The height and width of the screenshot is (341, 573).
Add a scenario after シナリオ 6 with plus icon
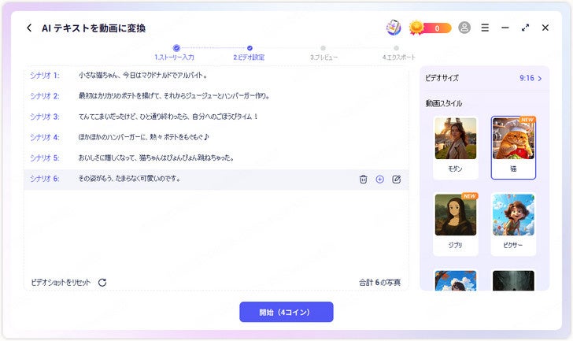tap(380, 179)
